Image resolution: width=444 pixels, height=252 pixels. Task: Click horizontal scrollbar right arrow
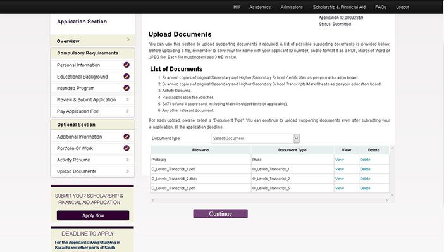click(x=386, y=201)
